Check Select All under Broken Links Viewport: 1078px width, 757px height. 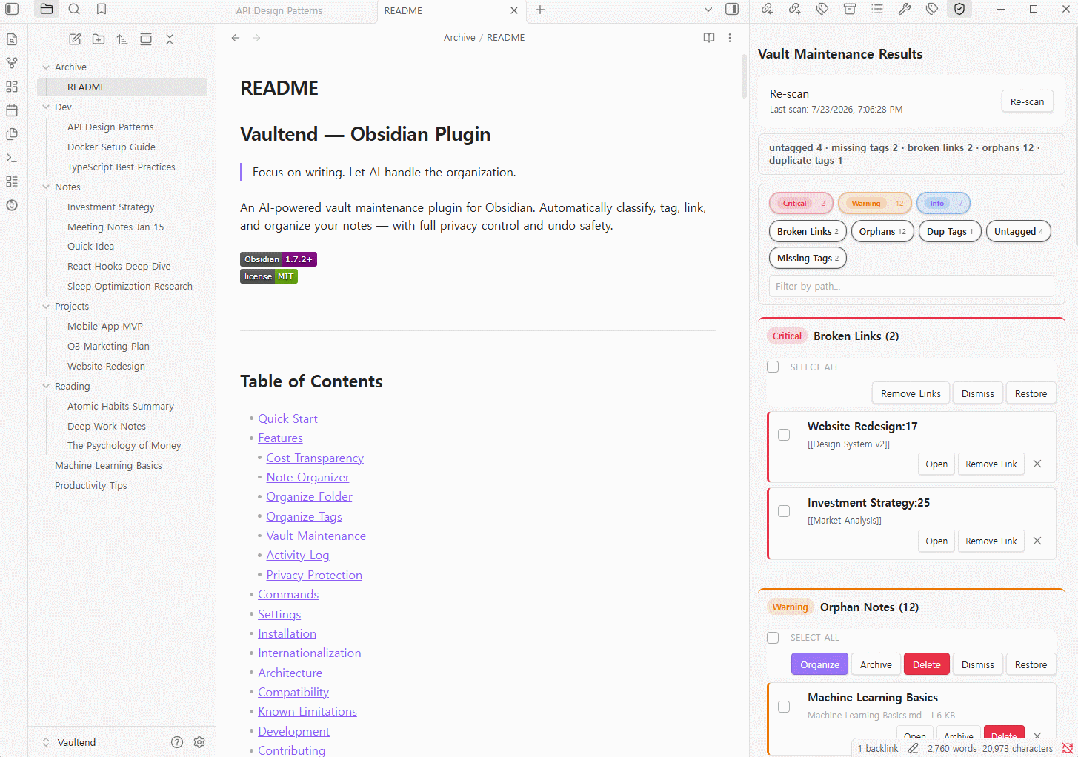(x=773, y=367)
